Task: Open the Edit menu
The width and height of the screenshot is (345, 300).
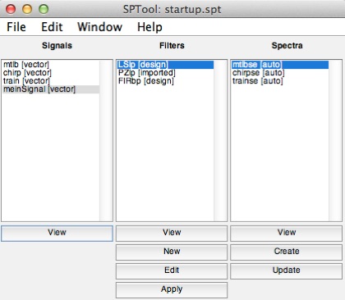Action: click(52, 27)
